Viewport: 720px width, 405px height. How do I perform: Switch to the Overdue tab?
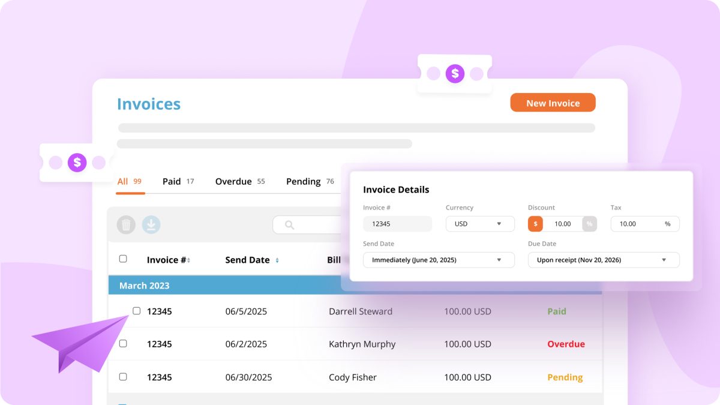240,181
